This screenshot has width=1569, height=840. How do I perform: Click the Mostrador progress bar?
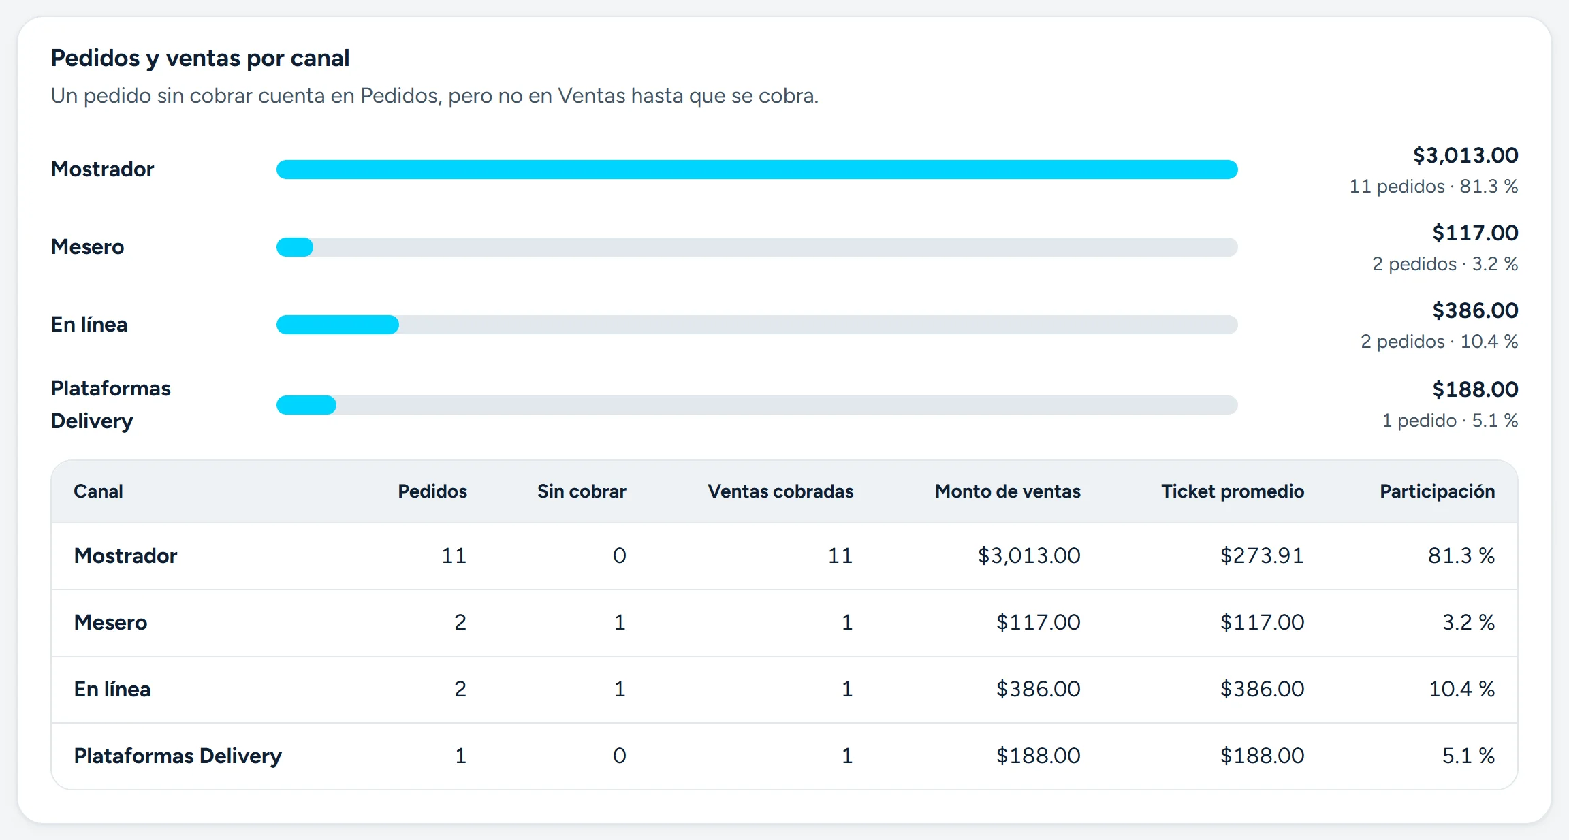click(x=757, y=169)
